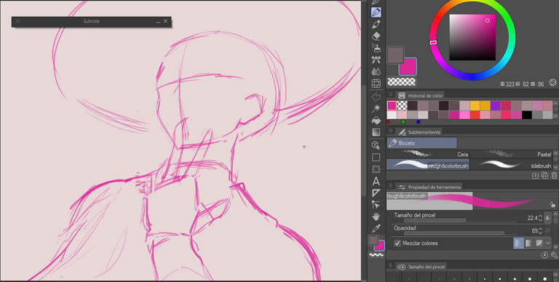Select the Pencil tool in the toolbar
Image resolution: width=559 pixels, height=282 pixels.
376,12
